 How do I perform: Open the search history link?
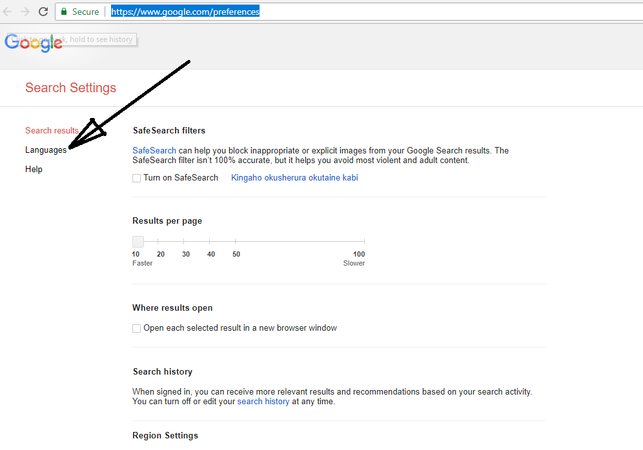click(263, 401)
